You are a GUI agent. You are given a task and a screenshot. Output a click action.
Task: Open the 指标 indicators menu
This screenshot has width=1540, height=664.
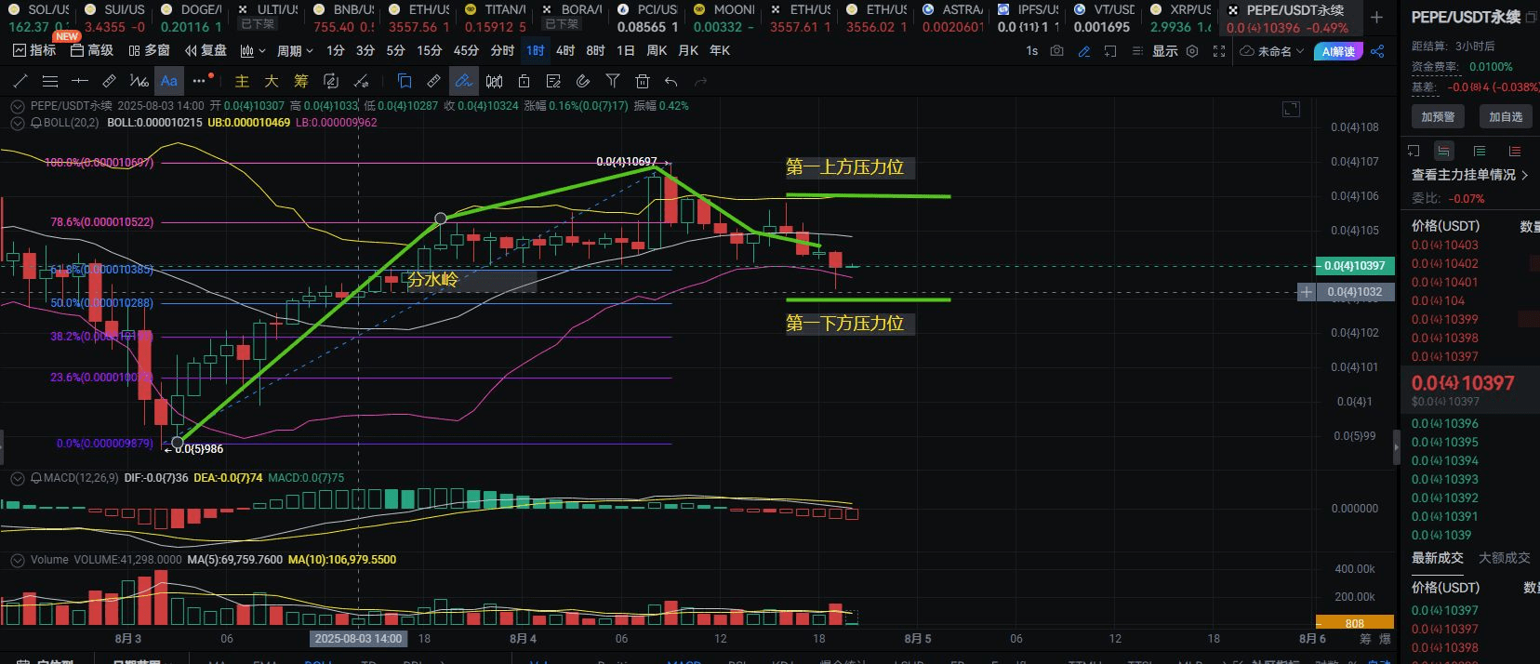(x=34, y=51)
